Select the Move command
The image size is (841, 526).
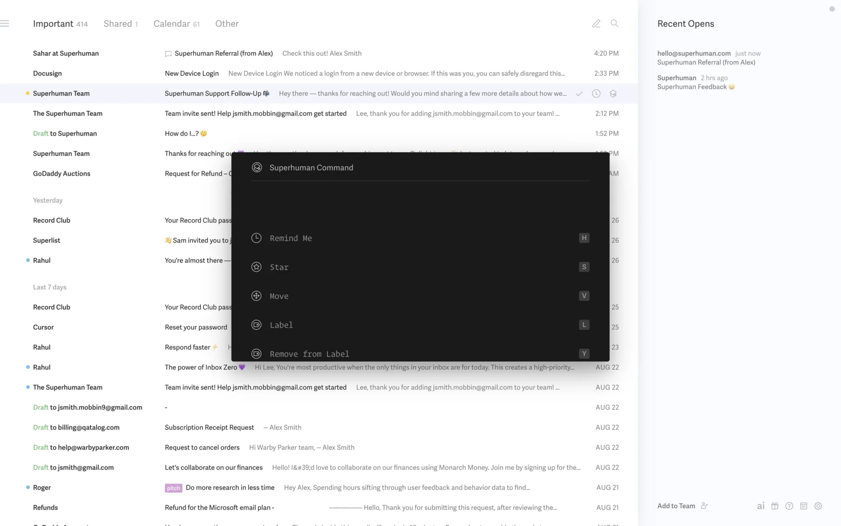[279, 296]
